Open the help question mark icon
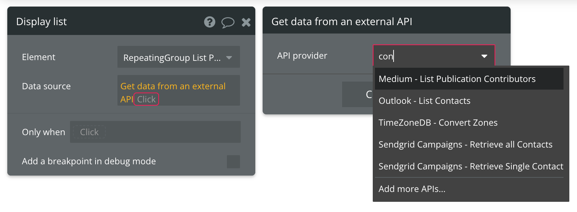Image resolution: width=577 pixels, height=212 pixels. tap(209, 22)
